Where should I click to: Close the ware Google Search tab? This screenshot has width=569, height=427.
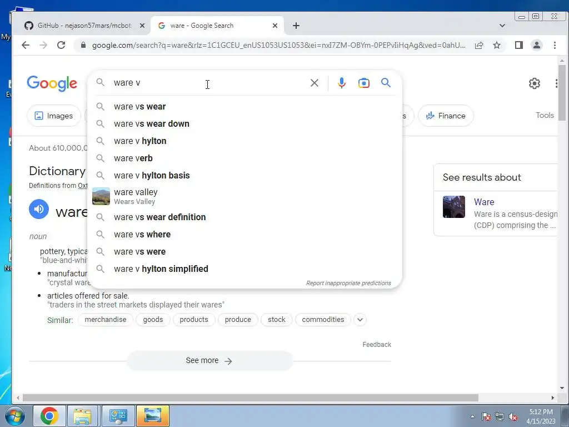click(274, 26)
